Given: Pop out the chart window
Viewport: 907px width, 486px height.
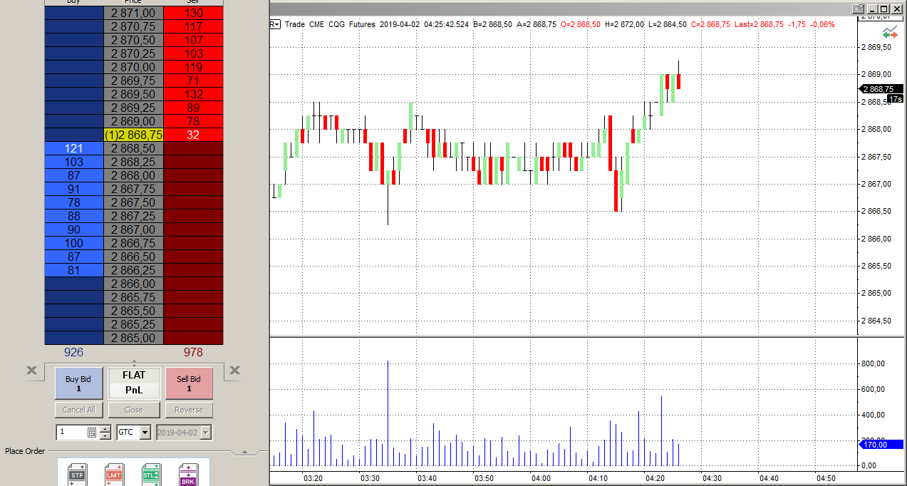Looking at the screenshot, I should 859,9.
